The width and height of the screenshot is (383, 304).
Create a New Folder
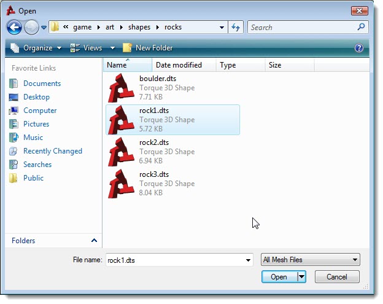(x=148, y=48)
